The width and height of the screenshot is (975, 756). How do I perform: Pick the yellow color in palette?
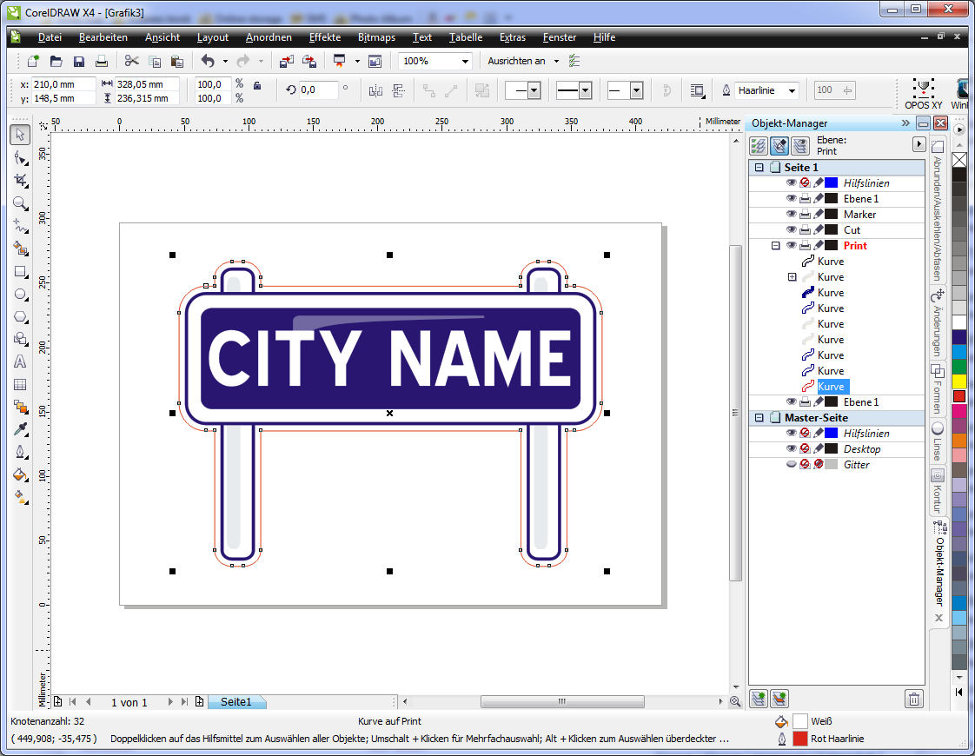[958, 381]
